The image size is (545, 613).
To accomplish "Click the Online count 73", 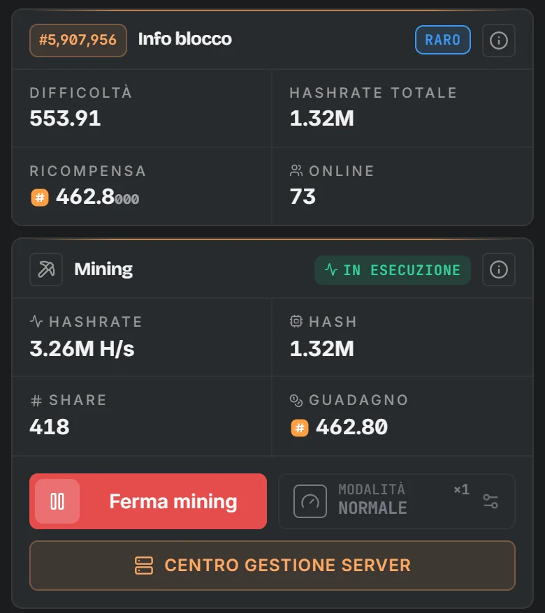I will pyautogui.click(x=303, y=196).
